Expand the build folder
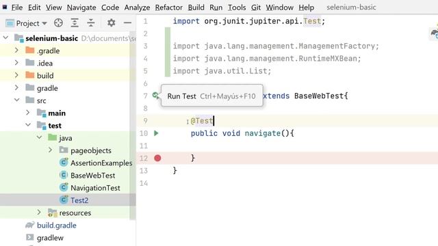This screenshot has height=246, width=438. (x=16, y=75)
